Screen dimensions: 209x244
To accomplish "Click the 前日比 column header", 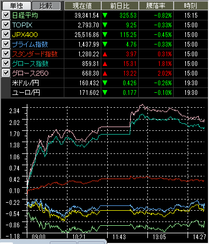I will 120,6.
